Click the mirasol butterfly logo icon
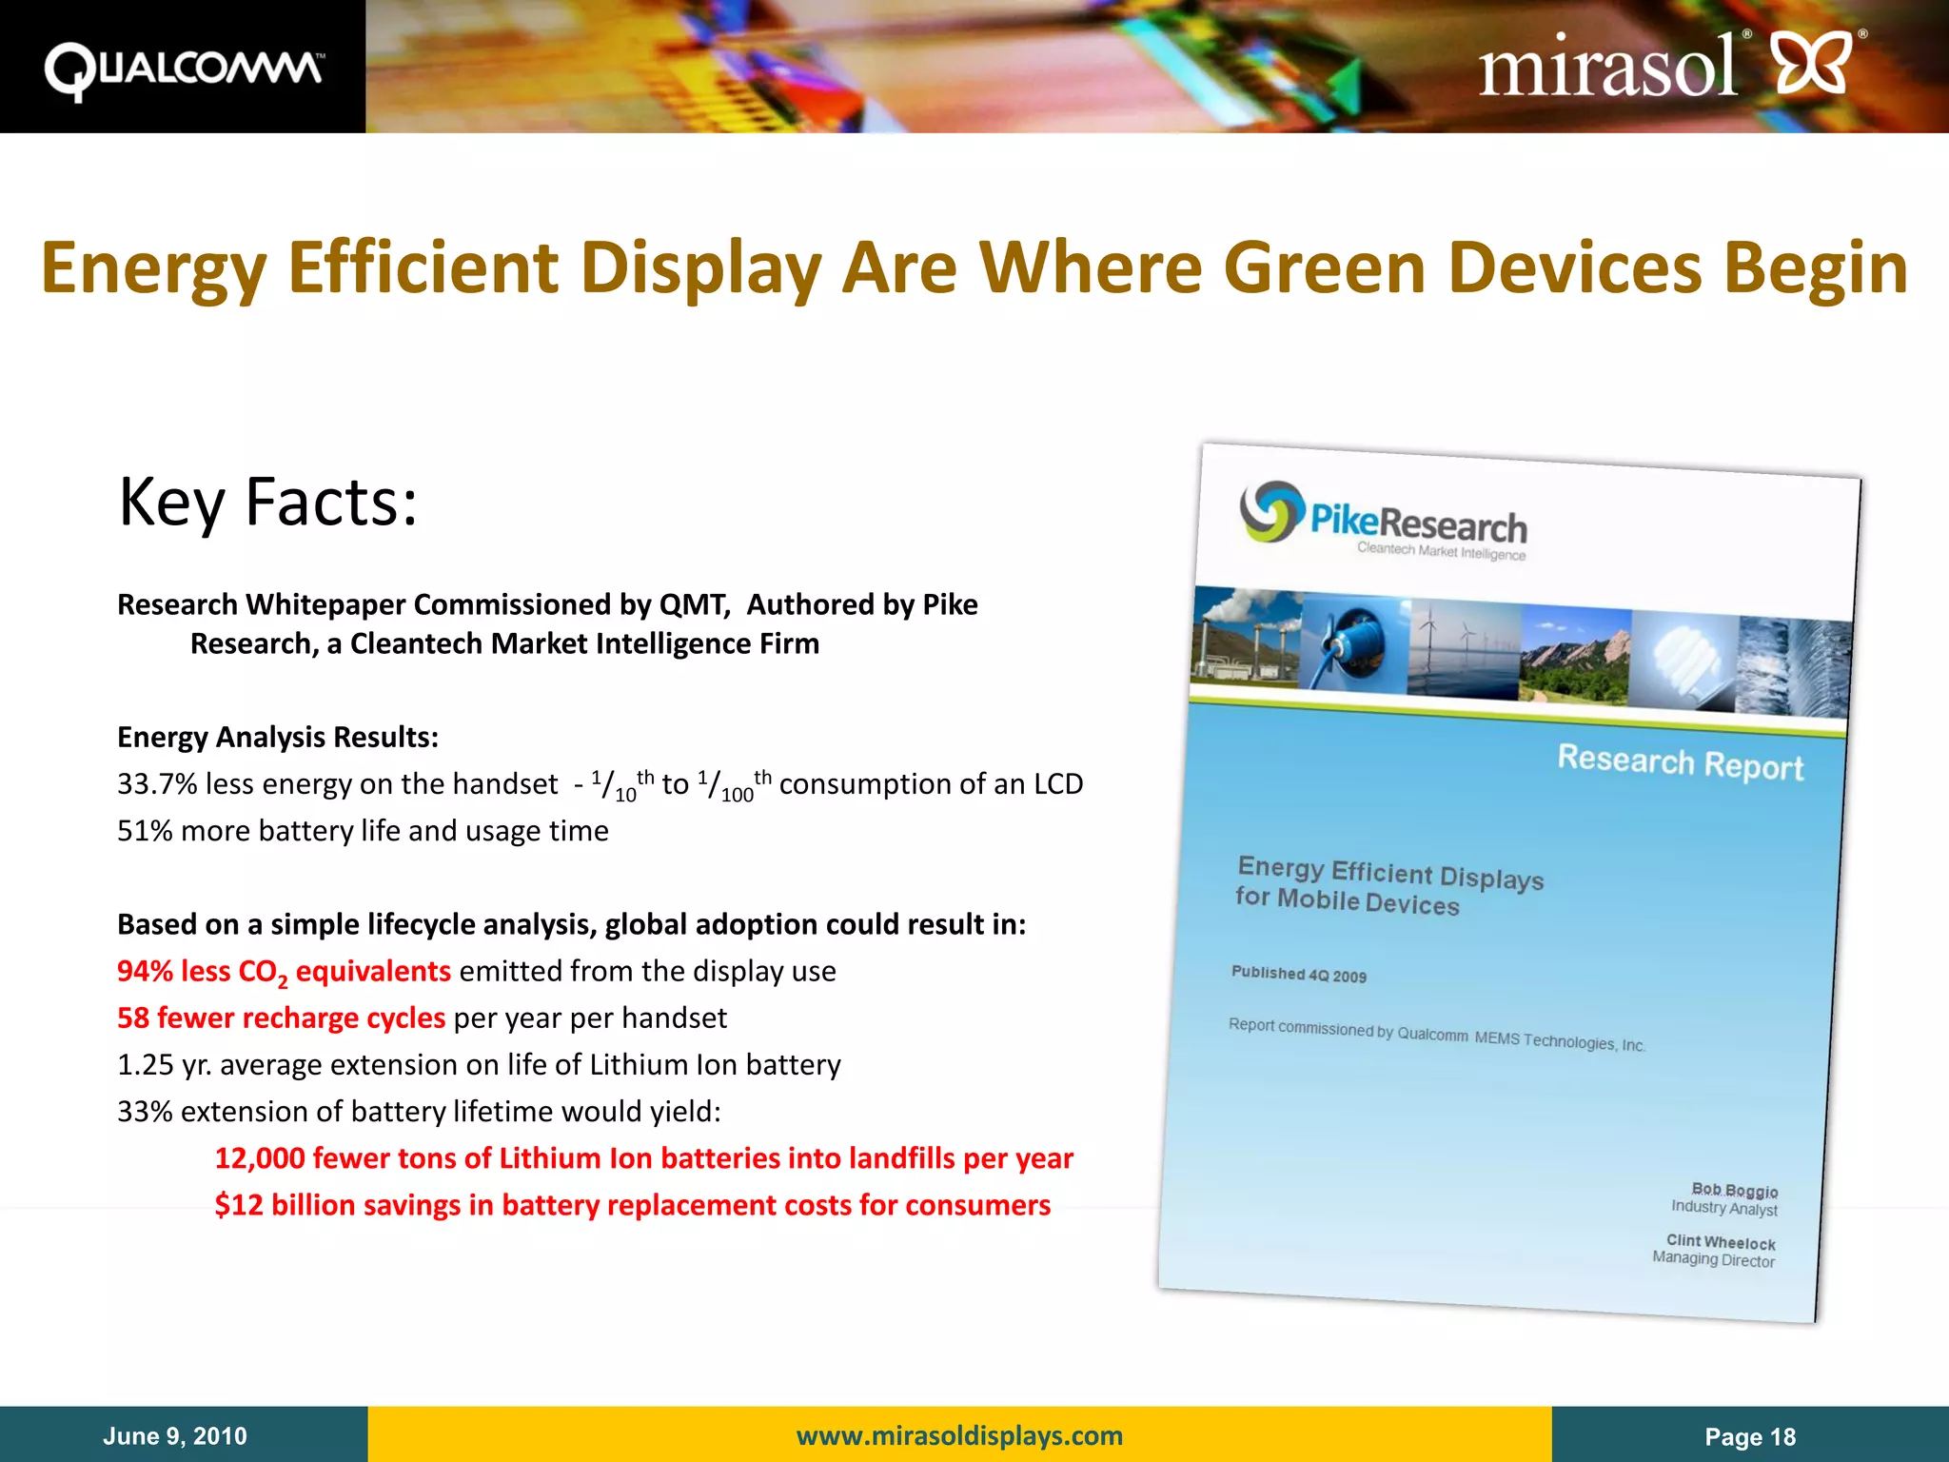This screenshot has height=1462, width=1949. [x=1813, y=62]
